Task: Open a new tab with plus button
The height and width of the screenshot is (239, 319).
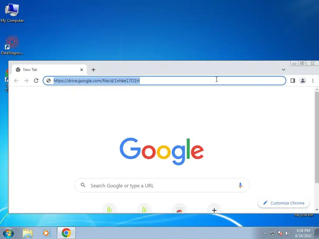Action: pyautogui.click(x=93, y=70)
